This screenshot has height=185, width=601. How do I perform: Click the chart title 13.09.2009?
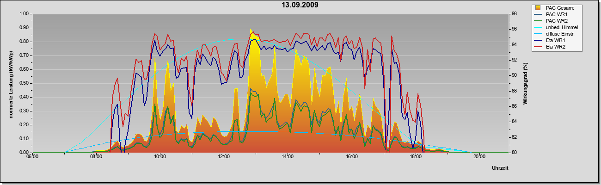tap(300, 5)
